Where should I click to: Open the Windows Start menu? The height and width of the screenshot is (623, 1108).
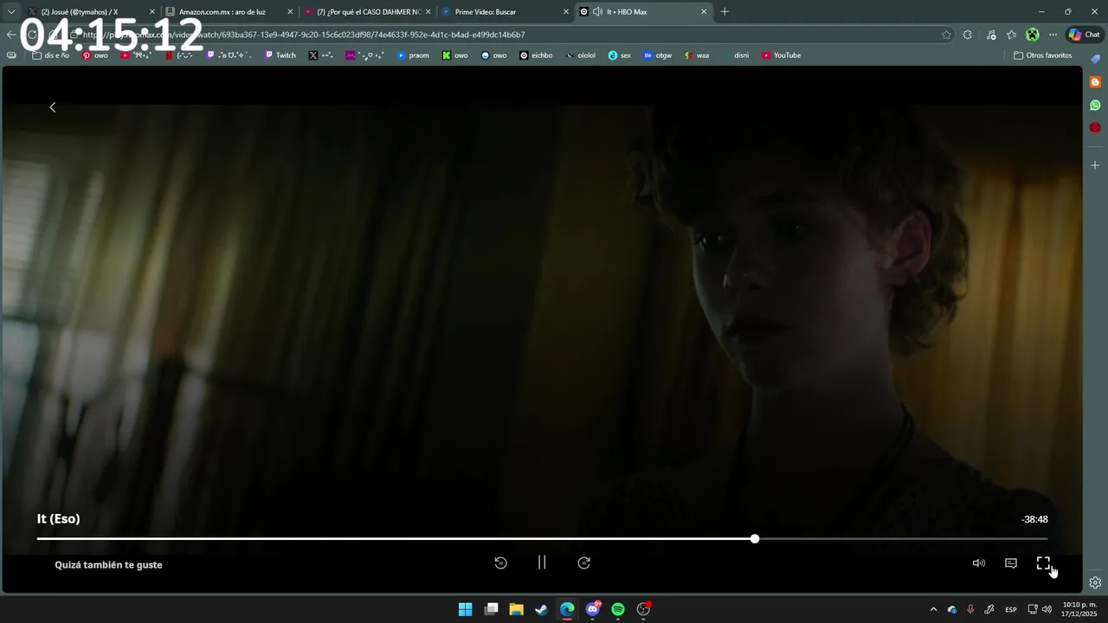(465, 609)
